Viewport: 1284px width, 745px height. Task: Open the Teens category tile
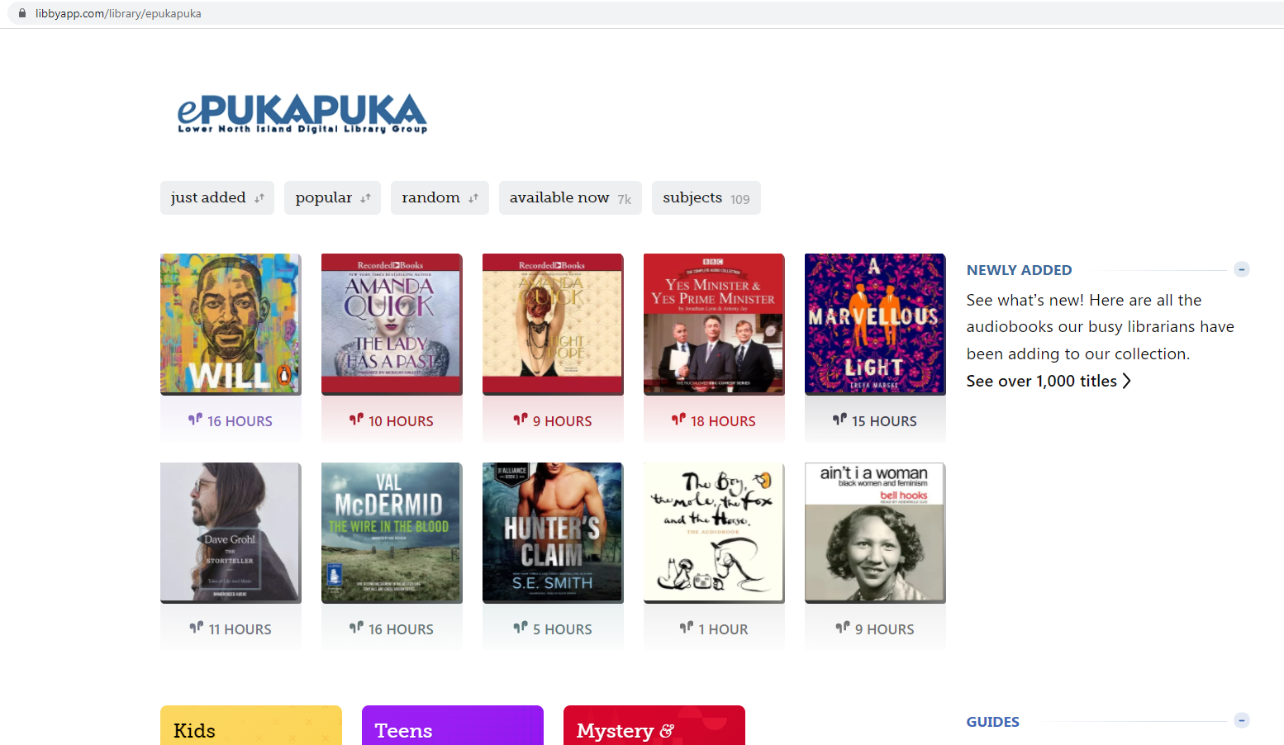[453, 725]
